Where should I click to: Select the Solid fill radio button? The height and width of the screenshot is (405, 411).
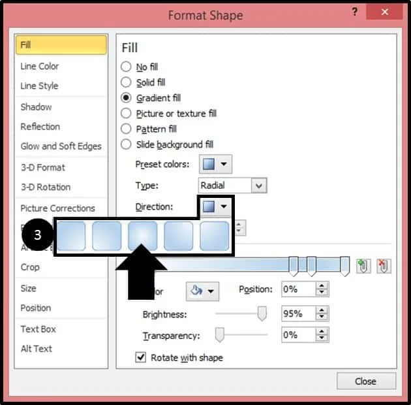coord(126,82)
